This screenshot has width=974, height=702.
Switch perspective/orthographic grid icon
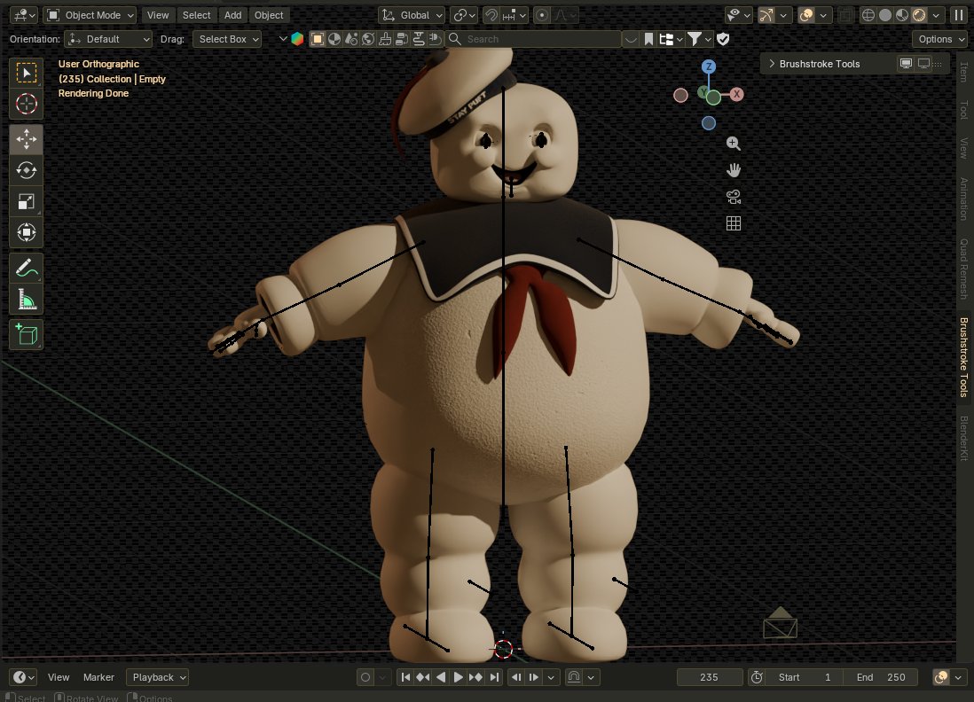click(733, 223)
